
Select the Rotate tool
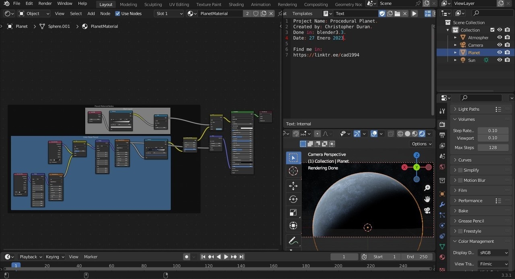pyautogui.click(x=293, y=199)
